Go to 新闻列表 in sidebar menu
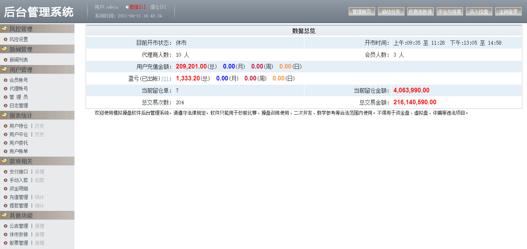Screen dimensions: 527x249 (19, 60)
